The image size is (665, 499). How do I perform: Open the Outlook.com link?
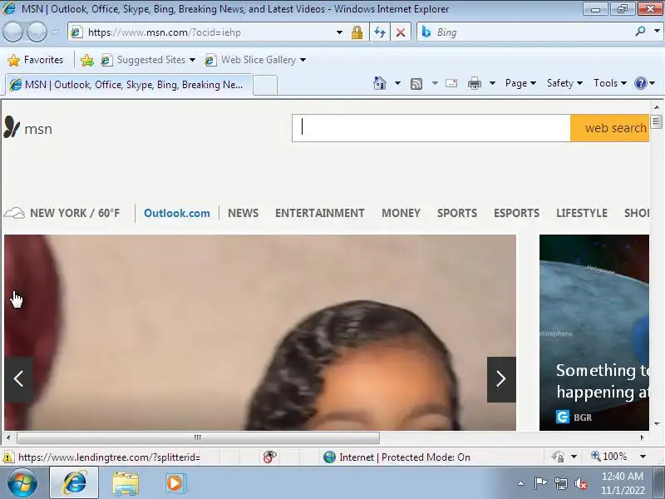click(177, 213)
